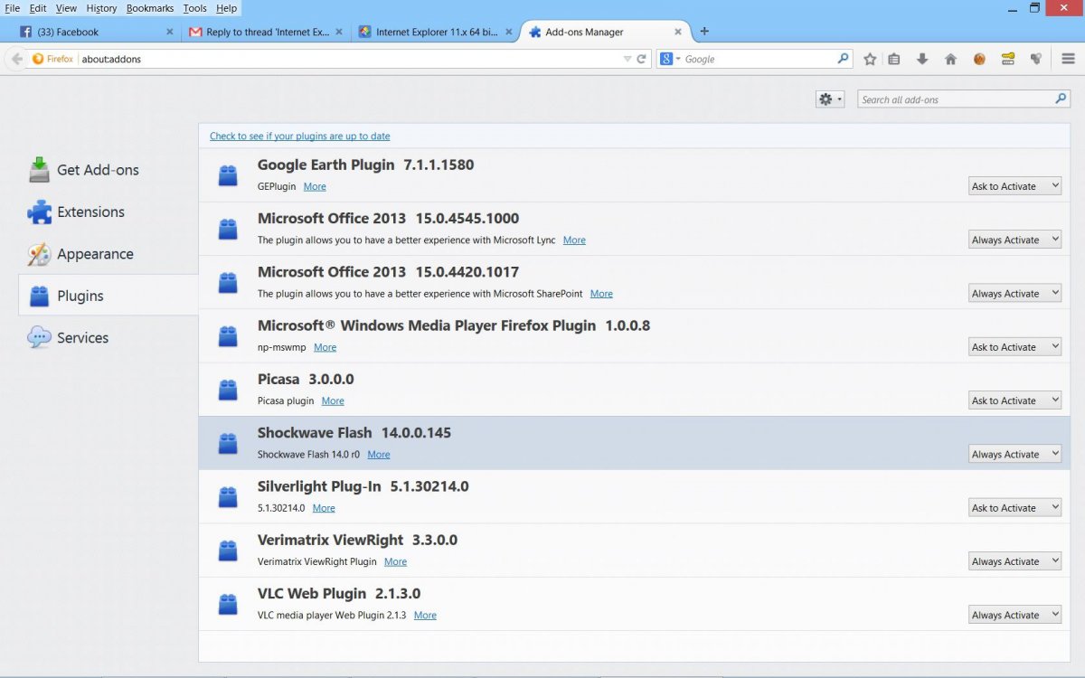Viewport: 1085px width, 678px height.
Task: Show address bar history dropdown arrow
Action: point(627,59)
